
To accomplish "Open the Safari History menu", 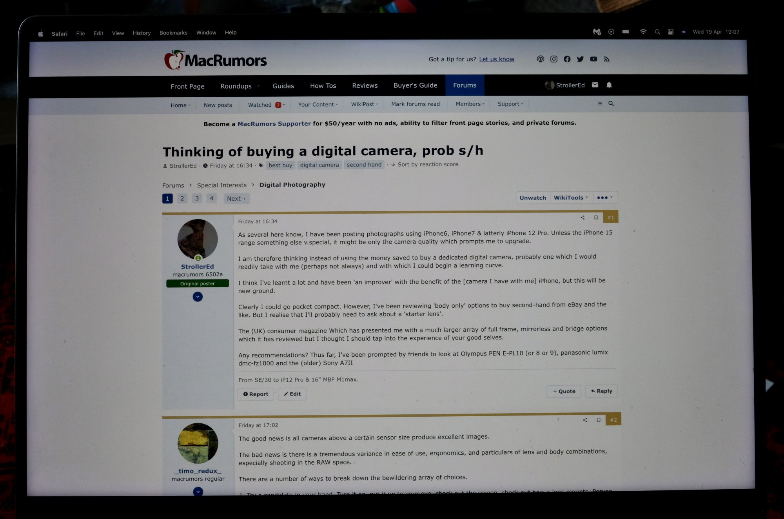I will (142, 33).
